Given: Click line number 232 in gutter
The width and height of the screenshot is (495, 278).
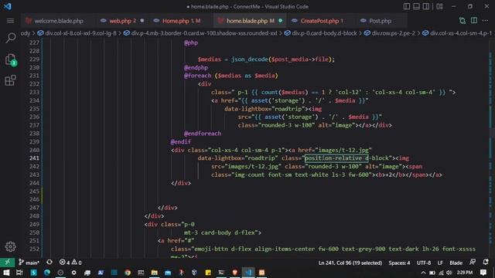Looking at the screenshot, I should pos(34,84).
